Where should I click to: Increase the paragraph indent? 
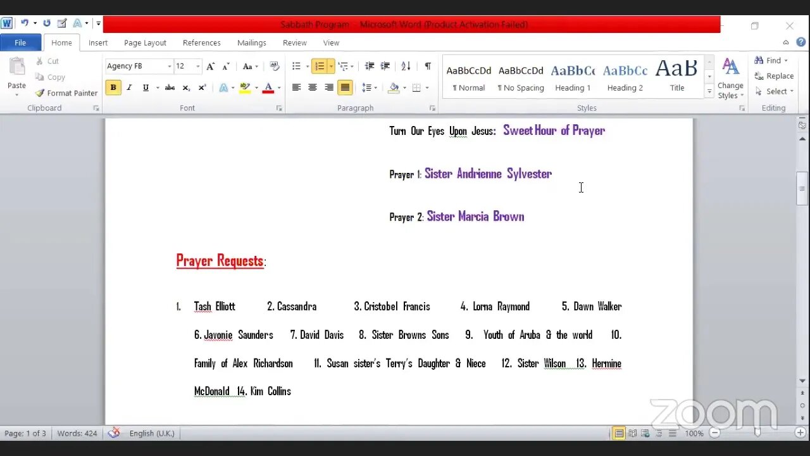coord(385,66)
